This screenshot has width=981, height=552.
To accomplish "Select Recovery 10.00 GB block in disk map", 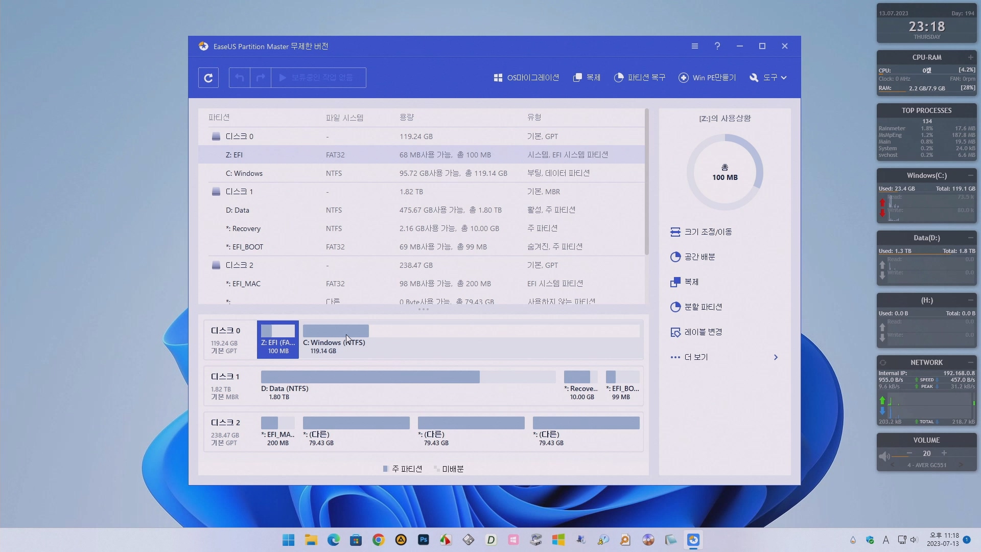I will click(581, 385).
